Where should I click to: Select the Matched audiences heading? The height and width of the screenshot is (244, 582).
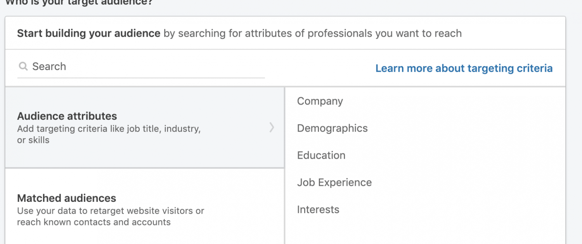(67, 198)
